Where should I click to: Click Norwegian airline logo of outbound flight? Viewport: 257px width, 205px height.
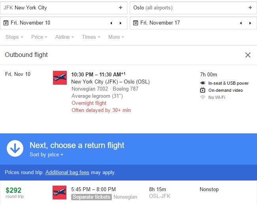[x=60, y=78]
